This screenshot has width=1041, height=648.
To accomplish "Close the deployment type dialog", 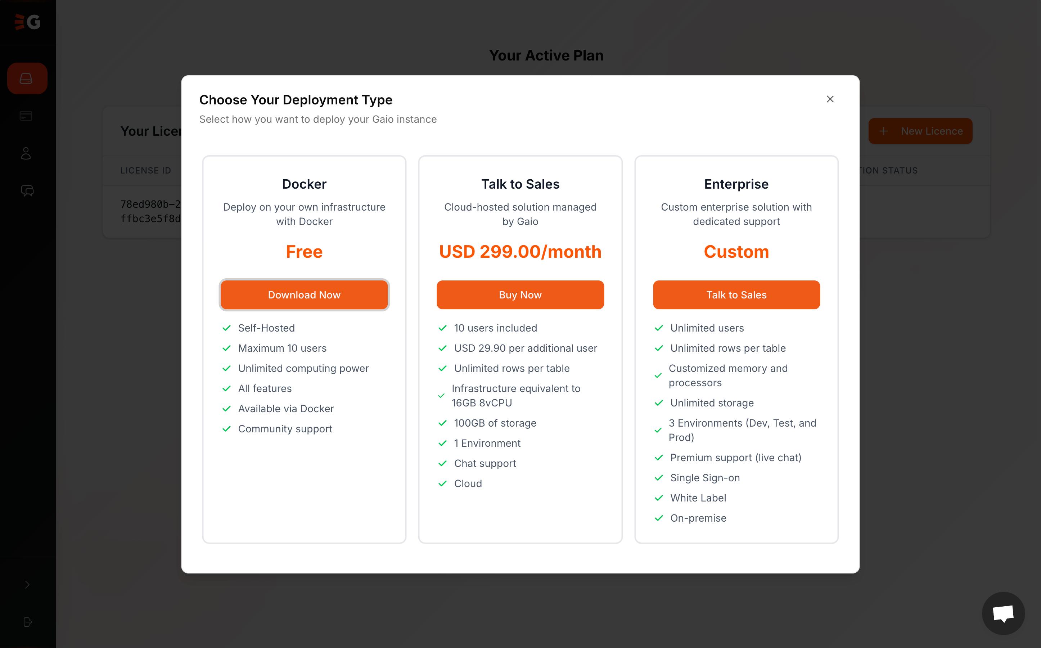I will pyautogui.click(x=830, y=99).
